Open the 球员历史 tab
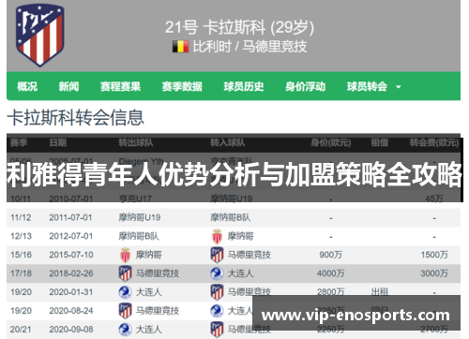 tap(244, 86)
